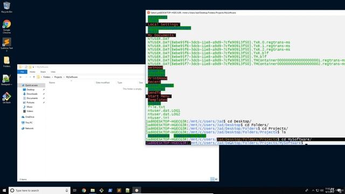
Task: Click the 'Start Menu' entry in the terminal
Action: [x=158, y=96]
